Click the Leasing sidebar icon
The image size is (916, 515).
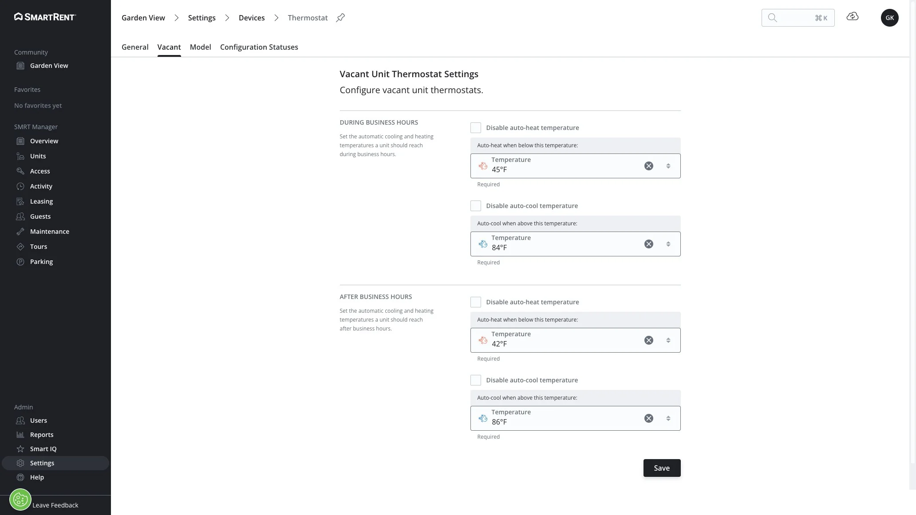[20, 201]
